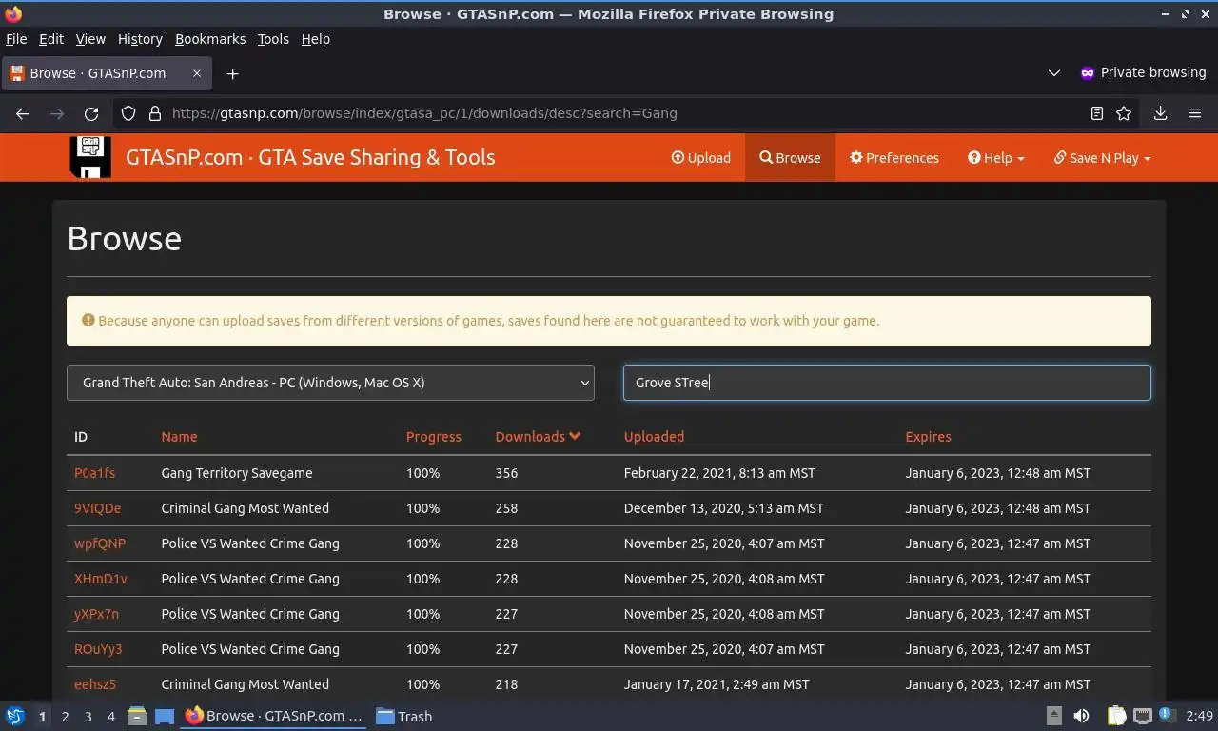Open the Edit menu

tap(51, 39)
